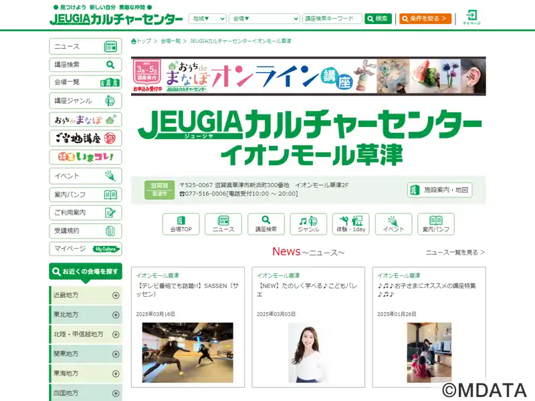This screenshot has height=401, width=535.
Task: Open イベント in the sidebar menu
Action: (86, 176)
